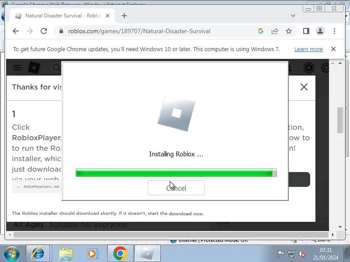Click the Chrome forward arrow

(x=29, y=31)
